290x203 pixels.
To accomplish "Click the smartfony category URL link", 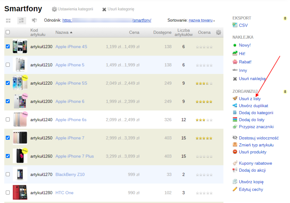I will point(107,21).
